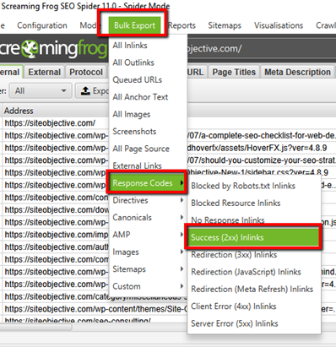
Task: Expand the Images submenu
Action: point(148,252)
